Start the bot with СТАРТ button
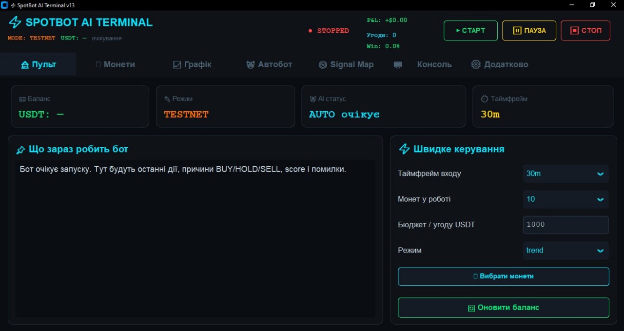This screenshot has height=331, width=624. (x=470, y=31)
